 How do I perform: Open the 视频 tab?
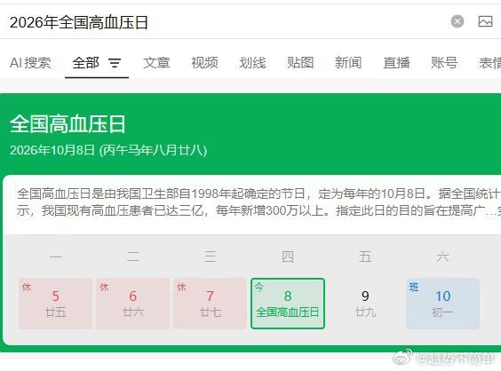point(204,63)
